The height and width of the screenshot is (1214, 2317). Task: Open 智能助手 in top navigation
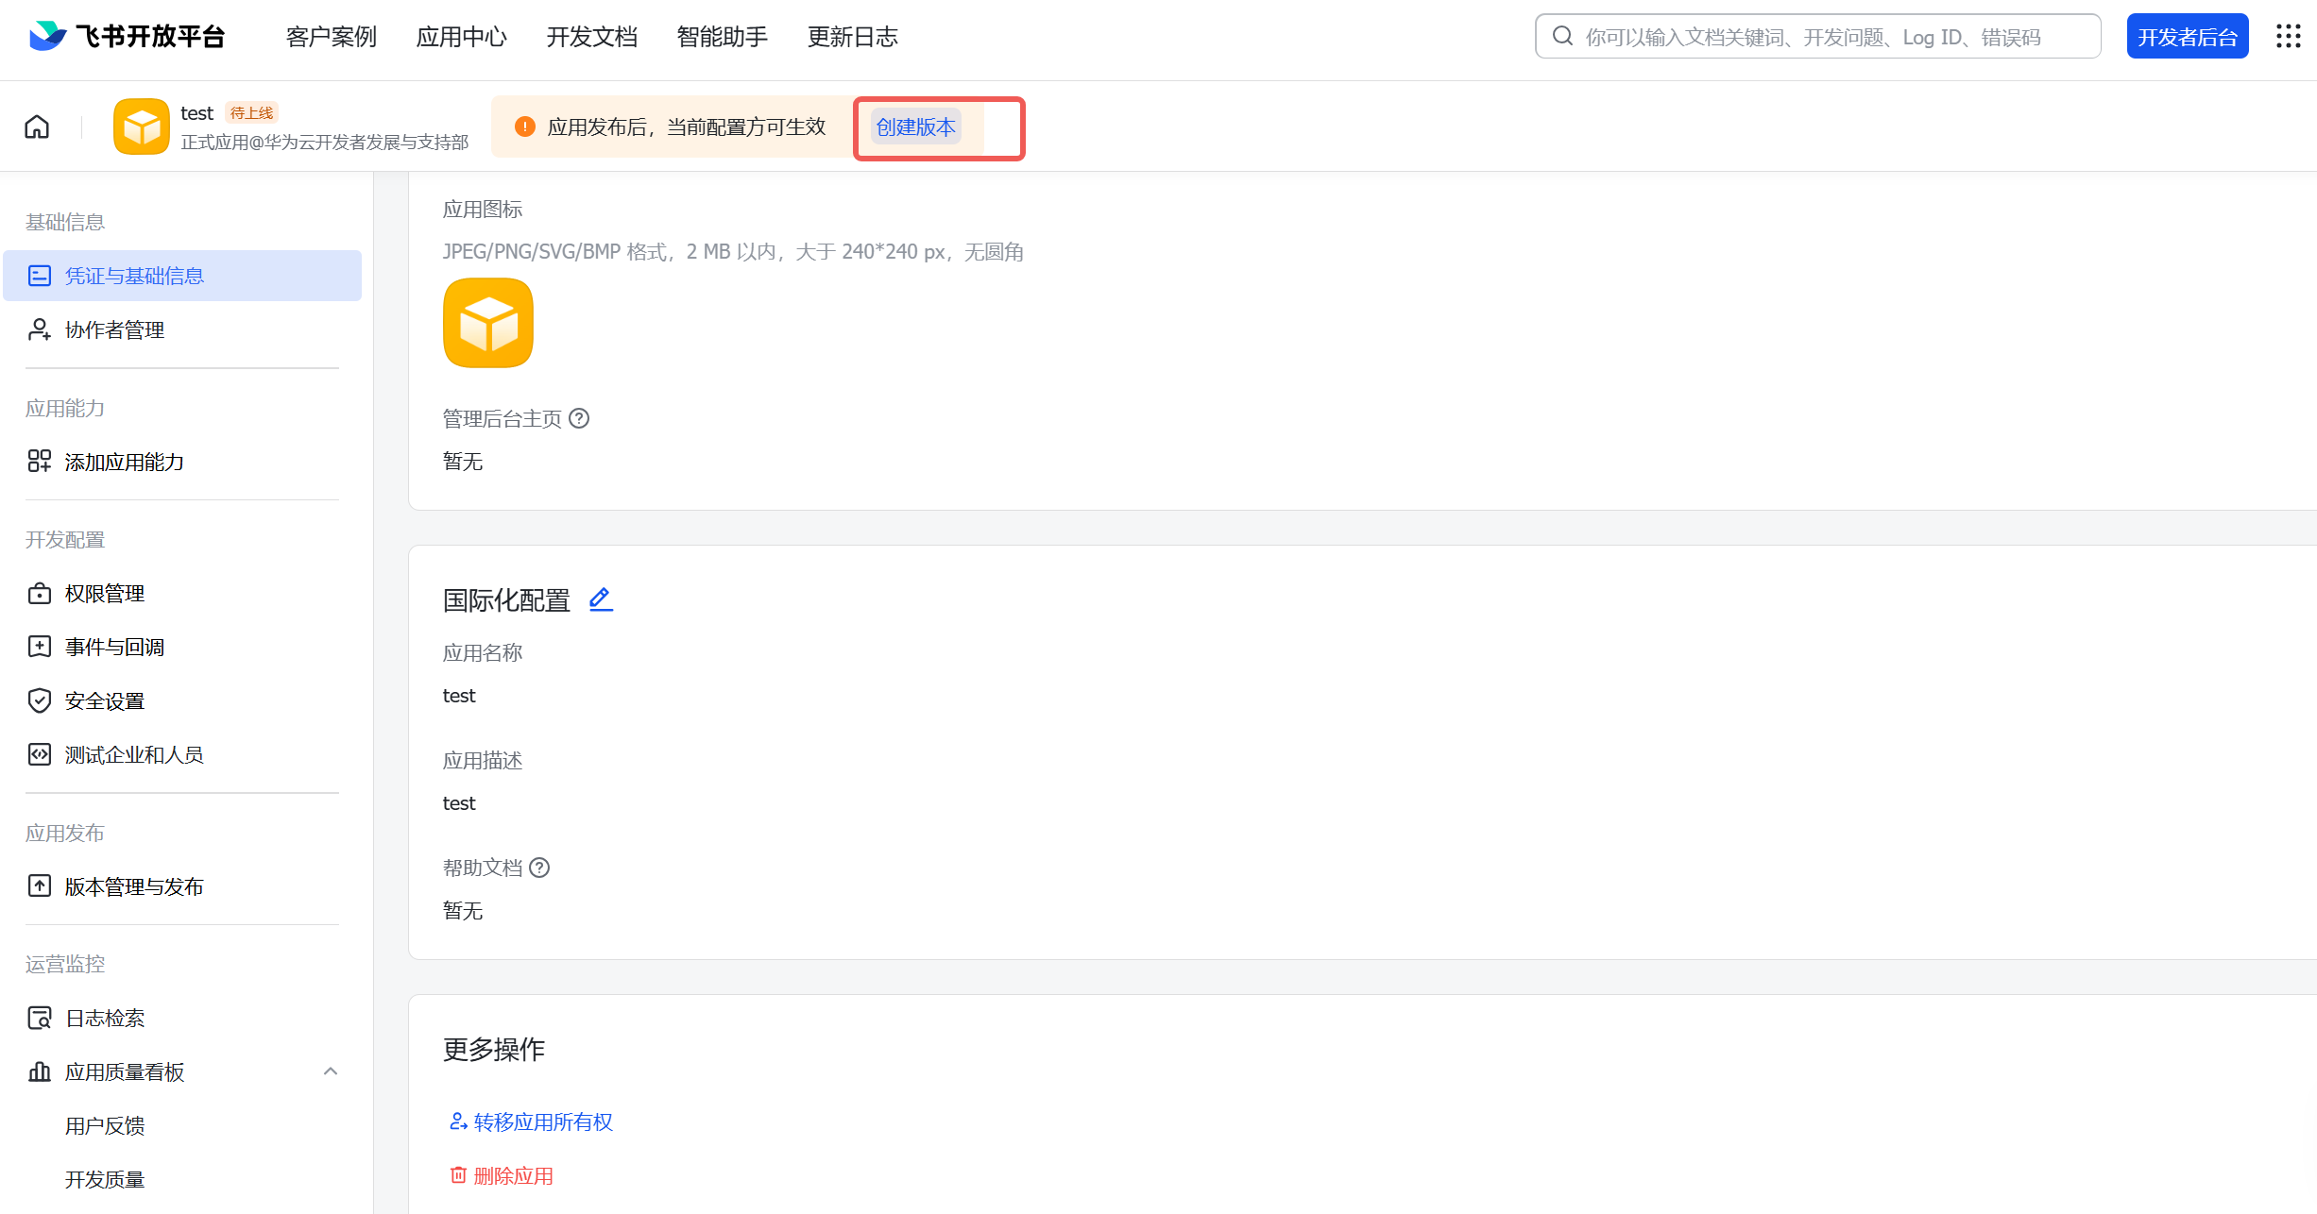pyautogui.click(x=723, y=37)
